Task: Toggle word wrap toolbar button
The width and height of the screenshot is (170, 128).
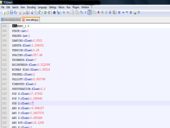Action: (x=81, y=12)
